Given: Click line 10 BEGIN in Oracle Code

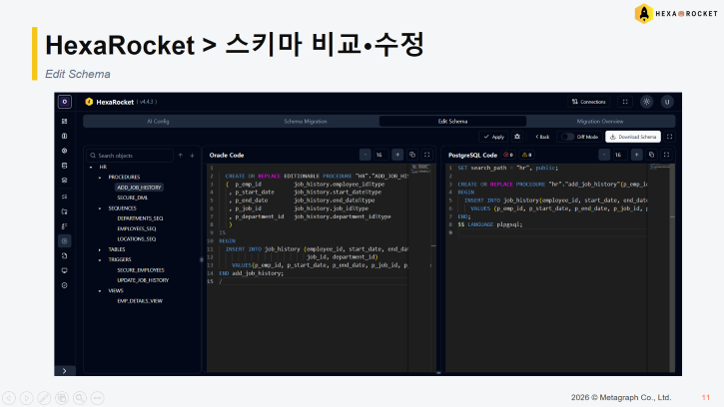Looking at the screenshot, I should 227,240.
